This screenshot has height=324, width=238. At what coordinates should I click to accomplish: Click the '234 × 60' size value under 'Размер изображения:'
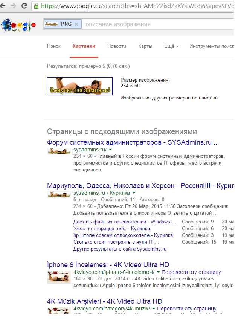click(x=130, y=86)
